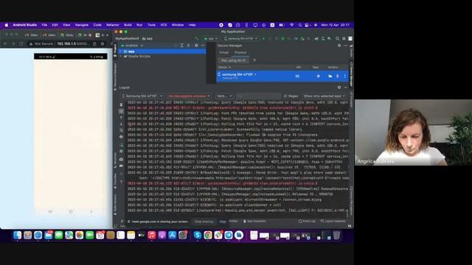The width and height of the screenshot is (472, 265).
Task: Open Google Chrome from the Dock
Action: click(208, 236)
